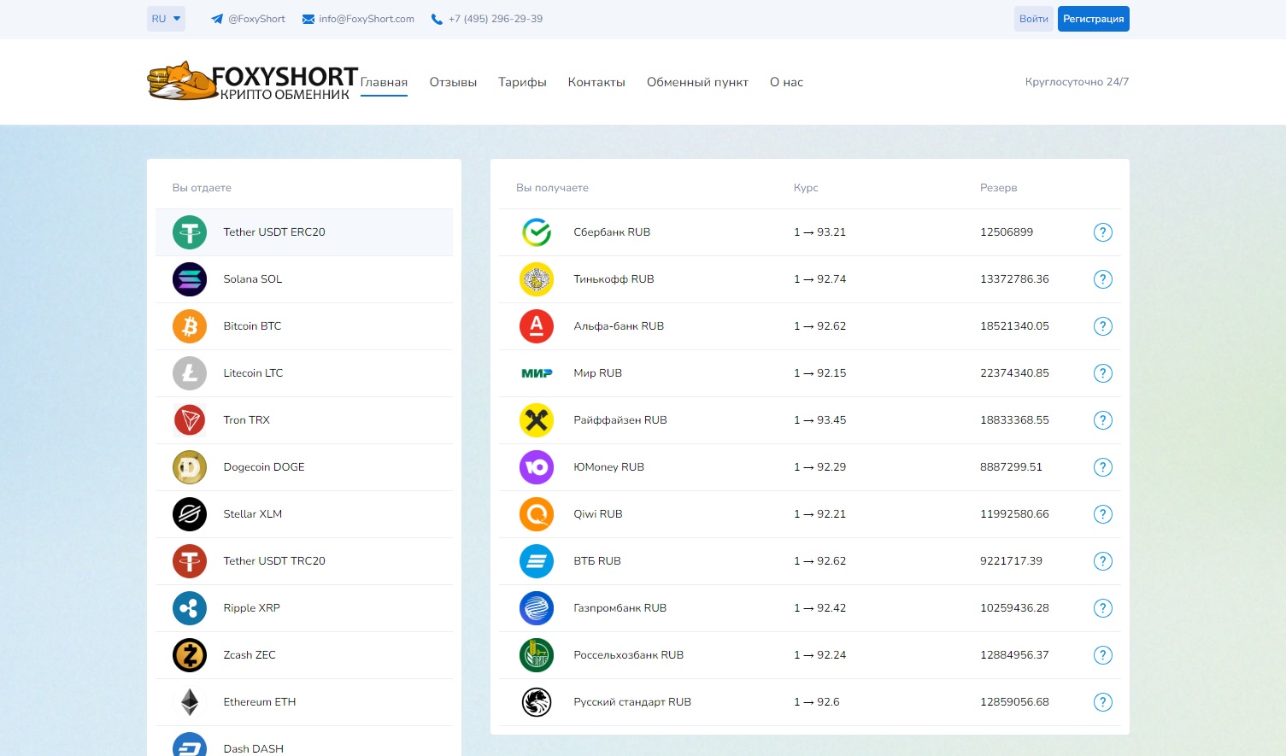Click the FoxyShort fox logo
The image size is (1286, 756).
coord(252,81)
